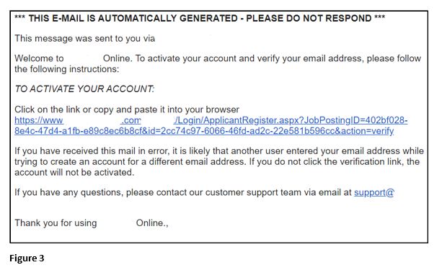Click link line ending with action=verify
The height and width of the screenshot is (270, 442).
[204, 131]
